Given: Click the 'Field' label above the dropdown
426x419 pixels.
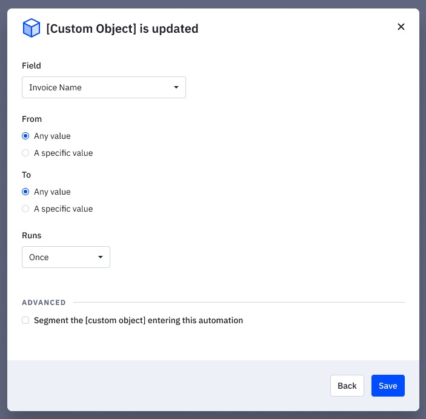Looking at the screenshot, I should pos(32,65).
